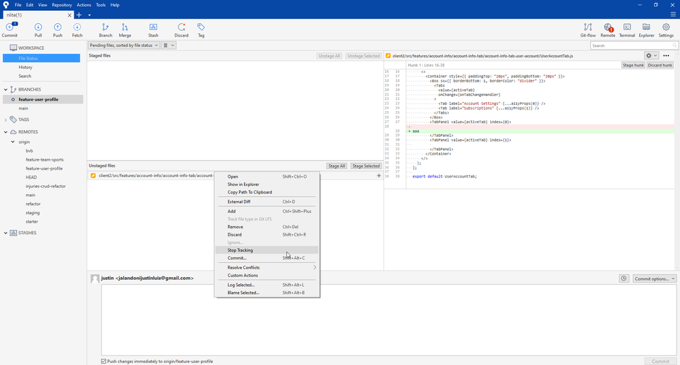Select Show in Explorer menu item

point(266,185)
